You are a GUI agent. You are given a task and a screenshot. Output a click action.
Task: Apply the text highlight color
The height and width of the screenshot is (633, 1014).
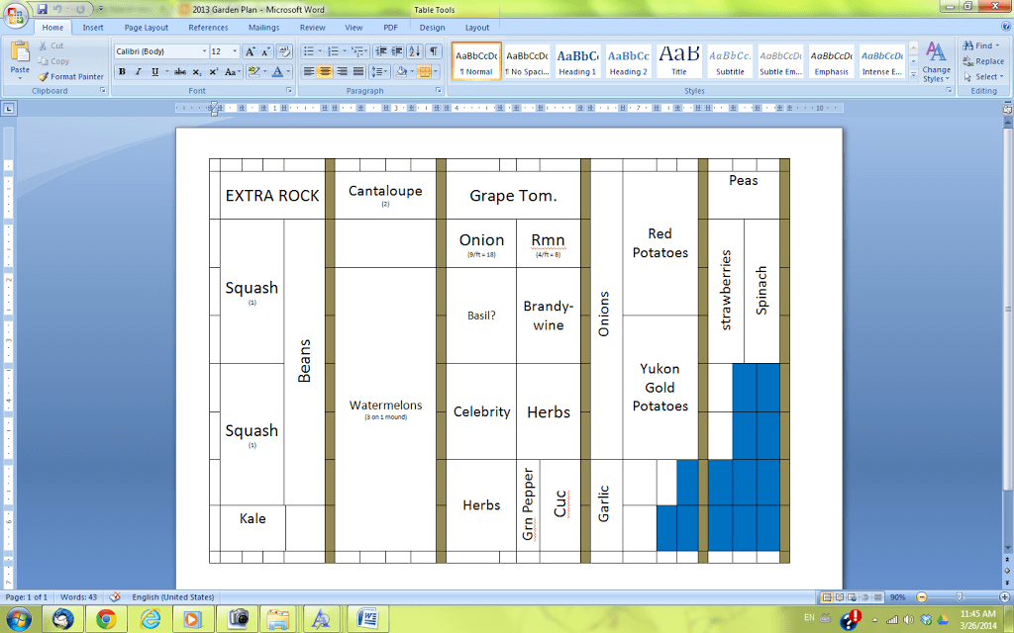253,71
